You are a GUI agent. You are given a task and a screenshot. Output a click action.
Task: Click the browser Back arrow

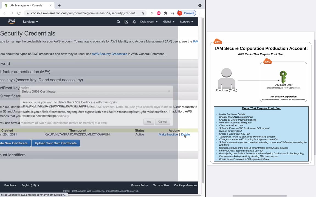pos(5,13)
